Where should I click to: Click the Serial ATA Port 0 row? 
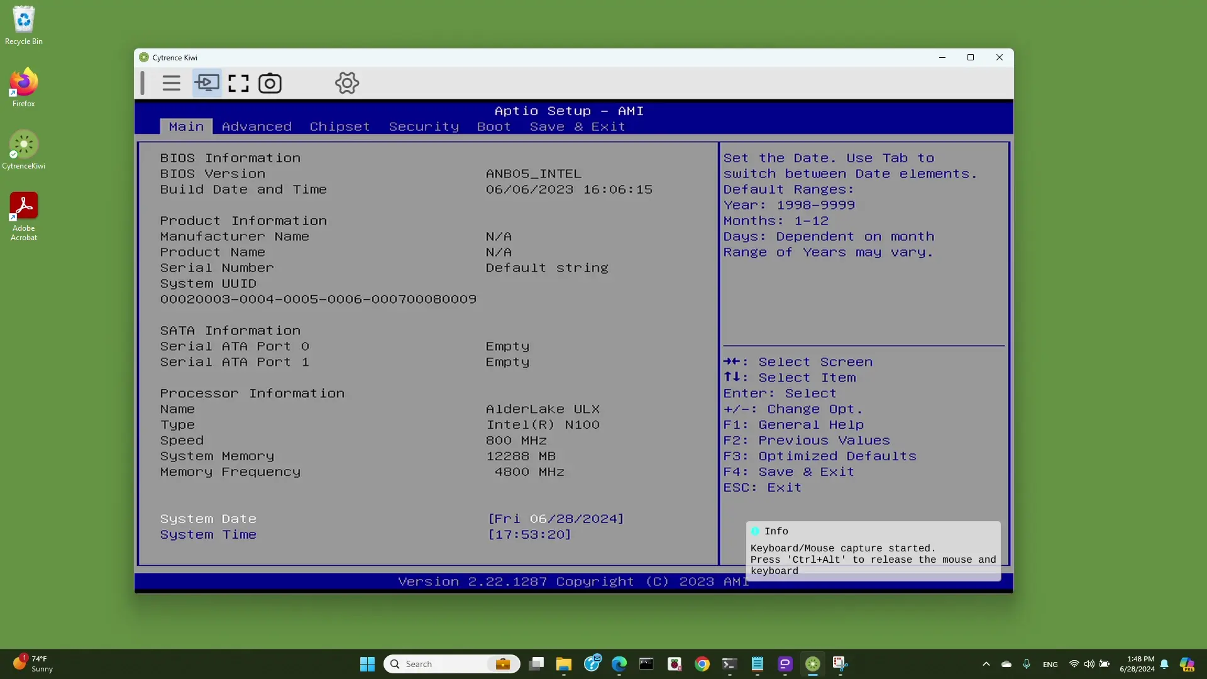click(344, 346)
